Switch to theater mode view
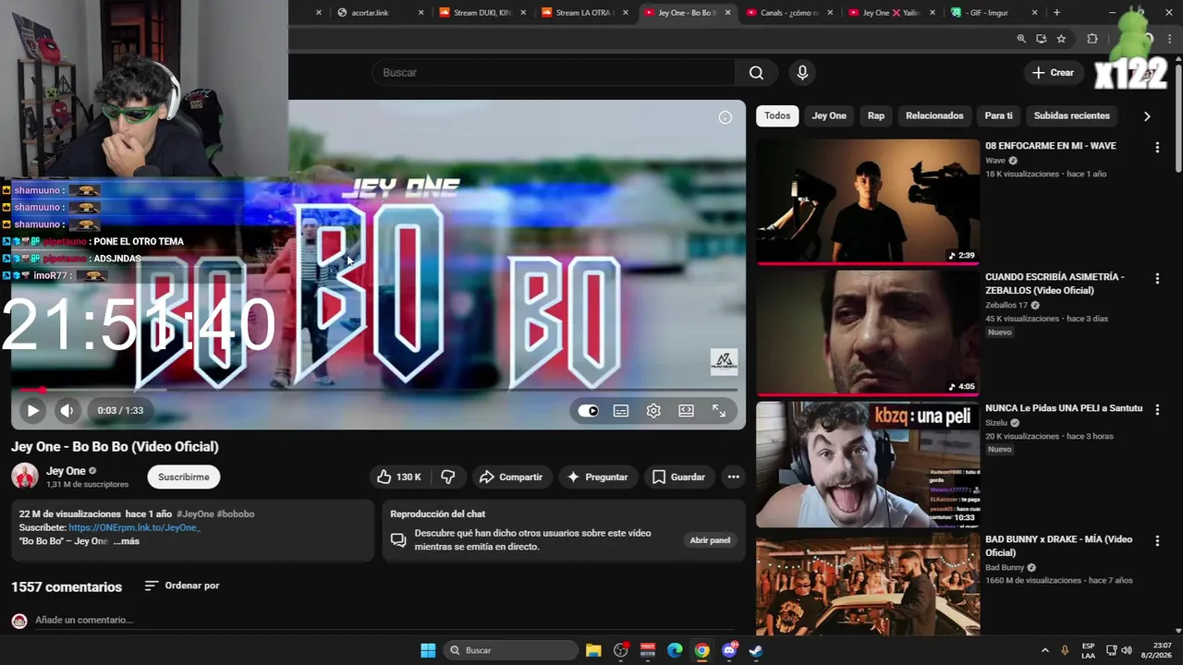This screenshot has height=665, width=1183. click(x=686, y=411)
